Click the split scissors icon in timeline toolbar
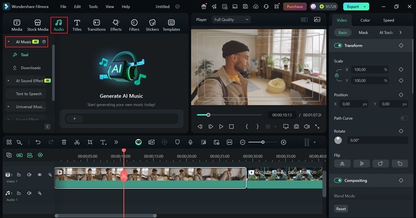 (77, 142)
